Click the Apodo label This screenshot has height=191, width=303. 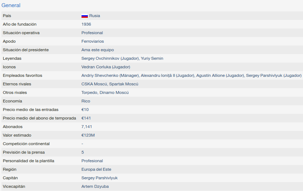(9, 41)
